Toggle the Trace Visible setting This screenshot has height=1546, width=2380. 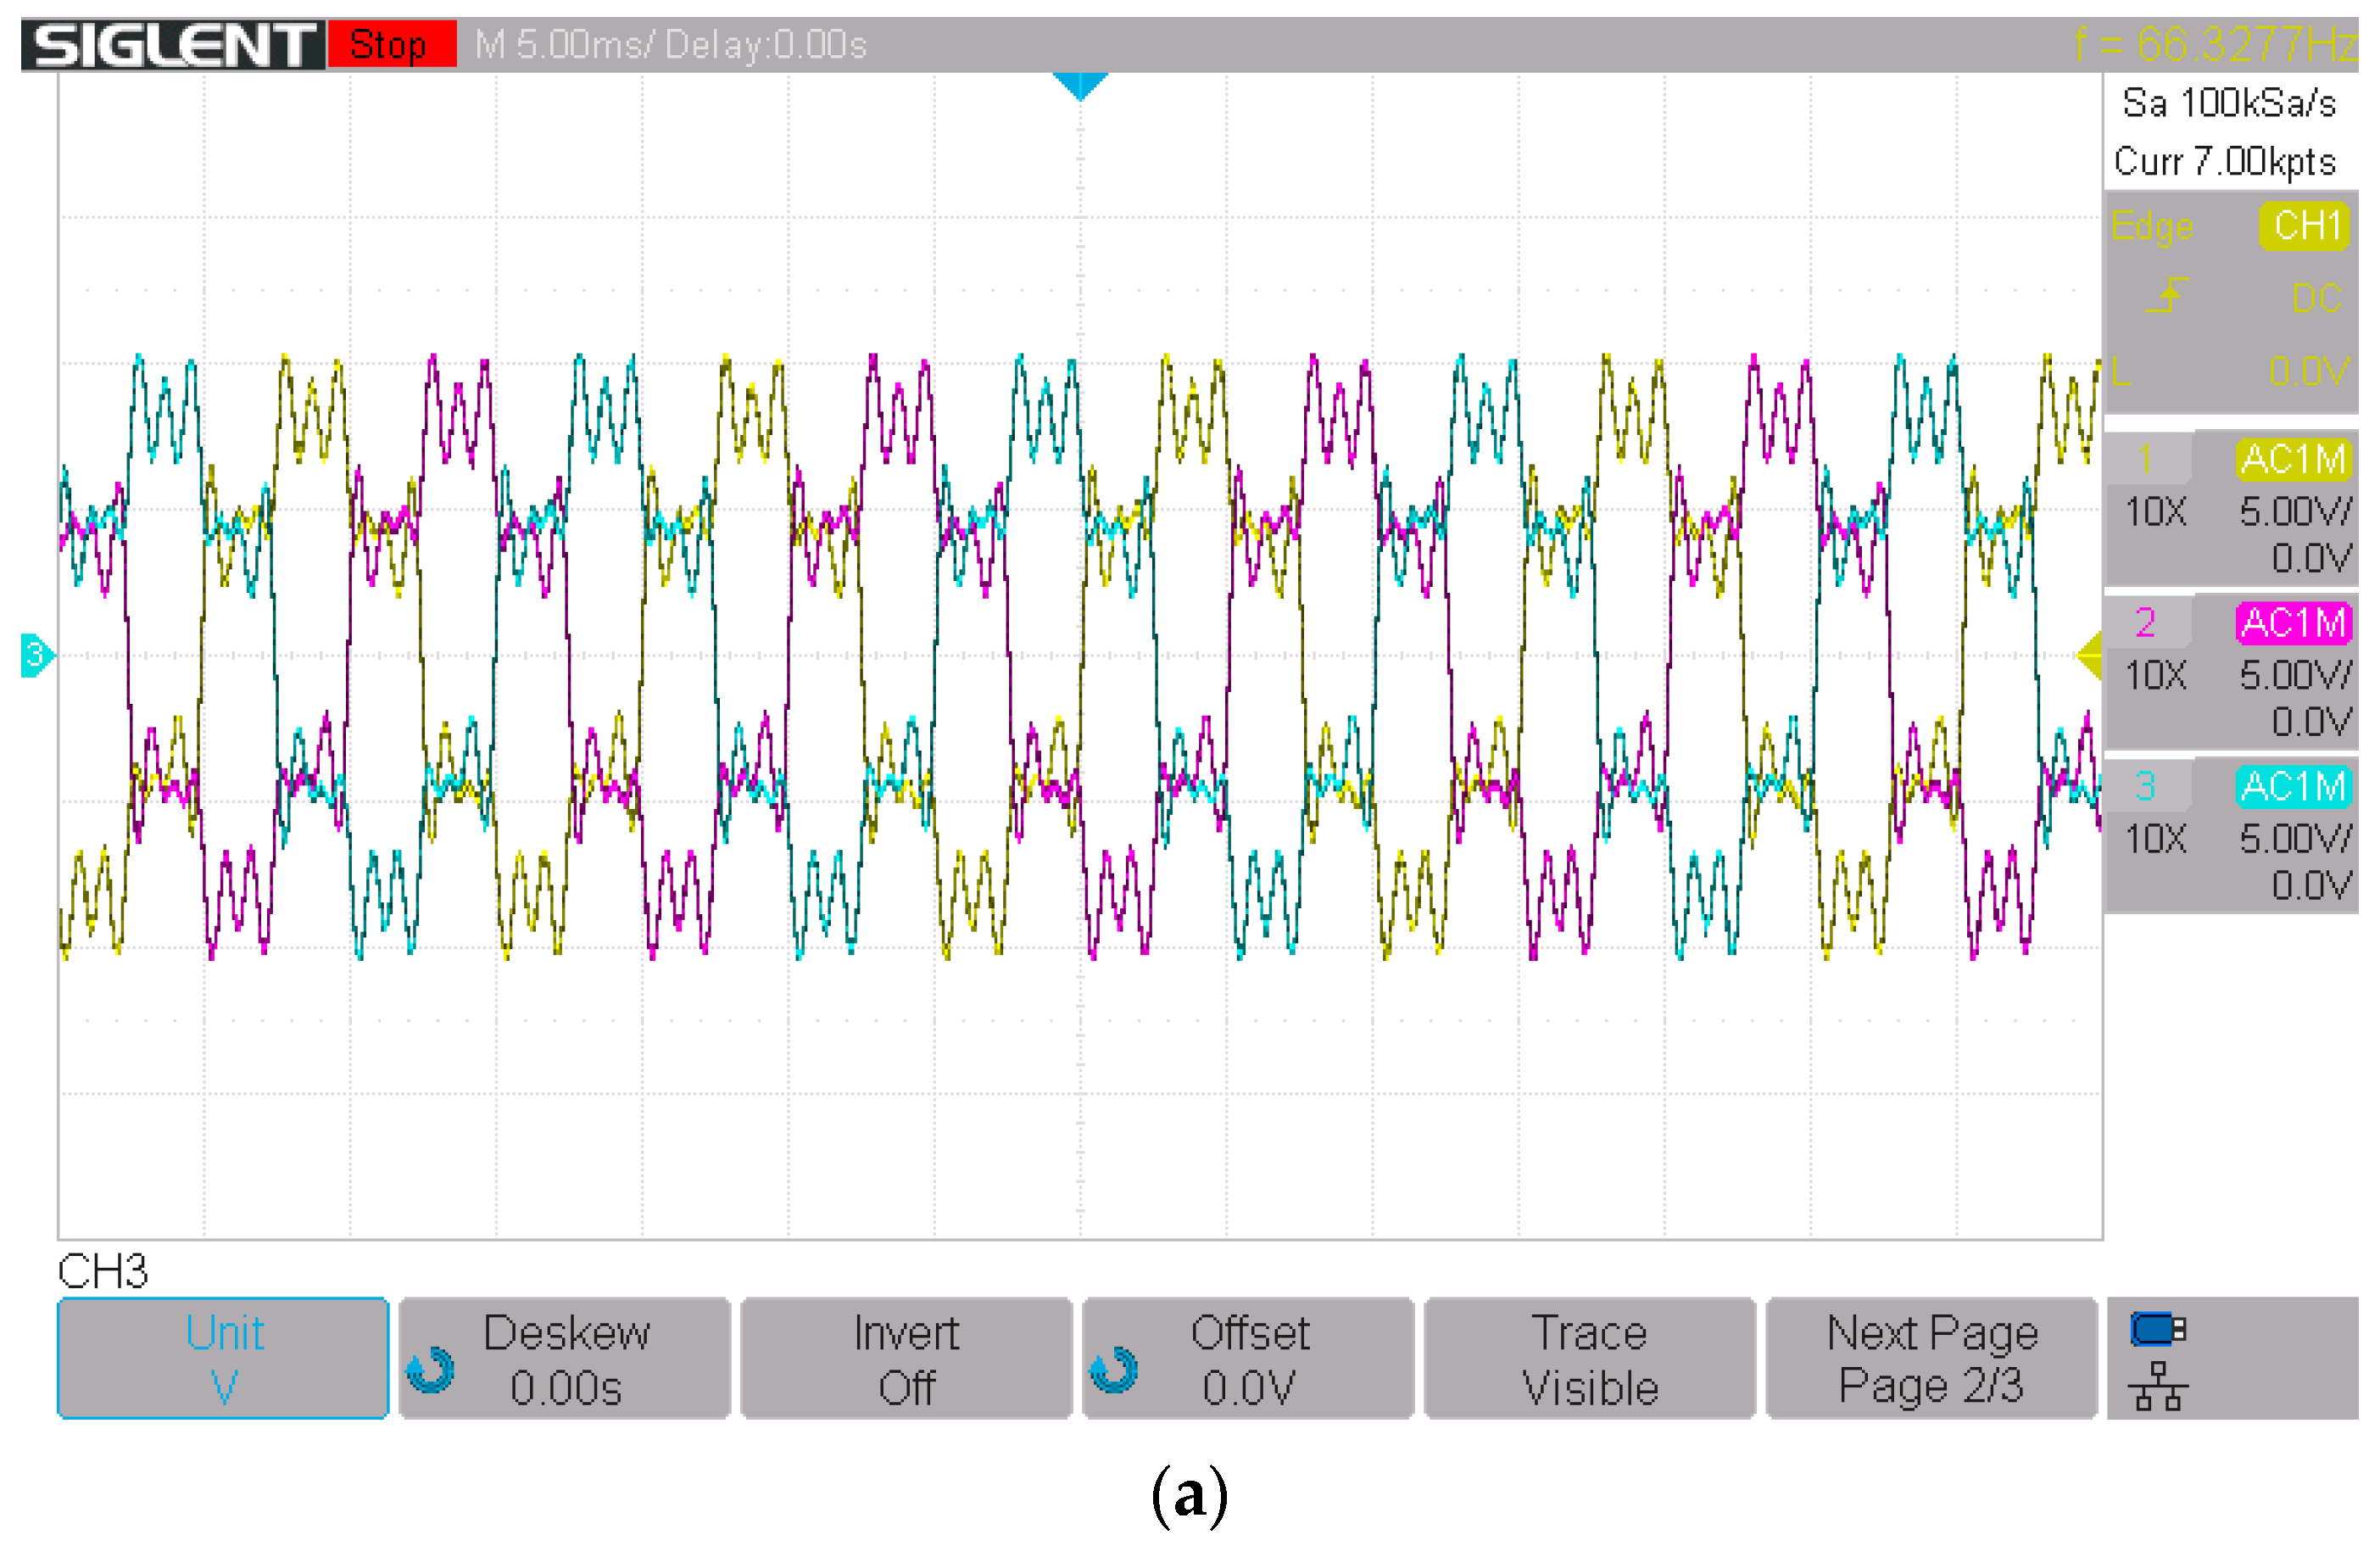click(x=1589, y=1358)
